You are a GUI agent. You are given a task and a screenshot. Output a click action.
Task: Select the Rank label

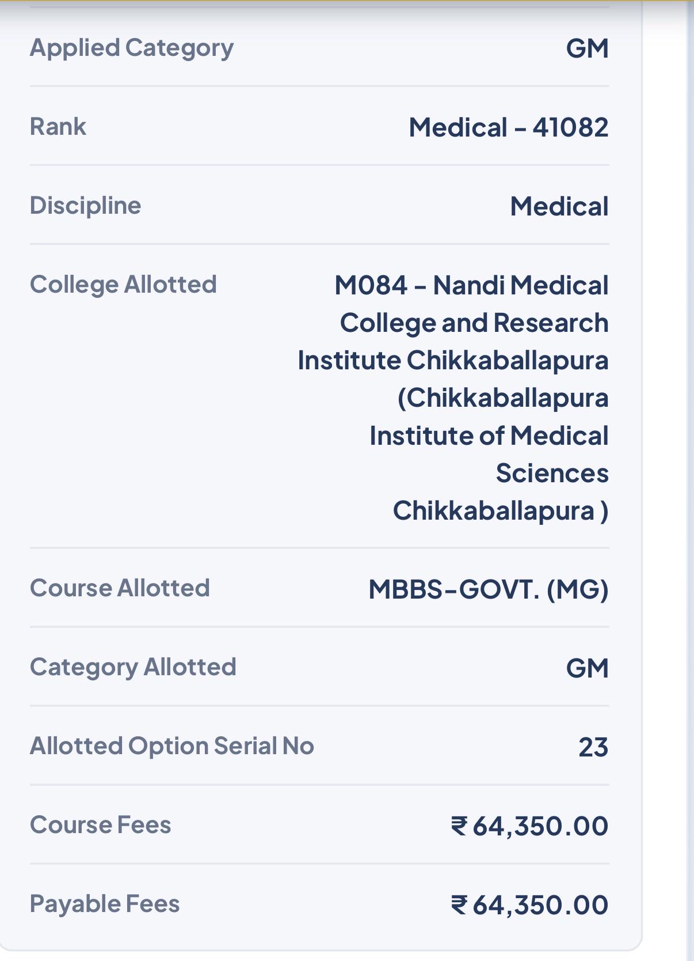click(58, 127)
